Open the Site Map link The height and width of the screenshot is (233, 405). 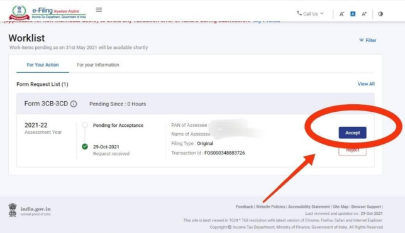tap(340, 207)
